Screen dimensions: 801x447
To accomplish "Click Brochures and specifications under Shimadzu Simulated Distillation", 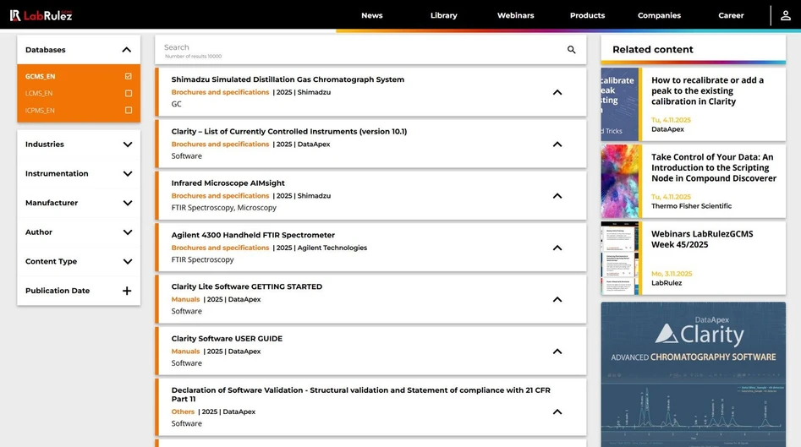I will click(220, 92).
